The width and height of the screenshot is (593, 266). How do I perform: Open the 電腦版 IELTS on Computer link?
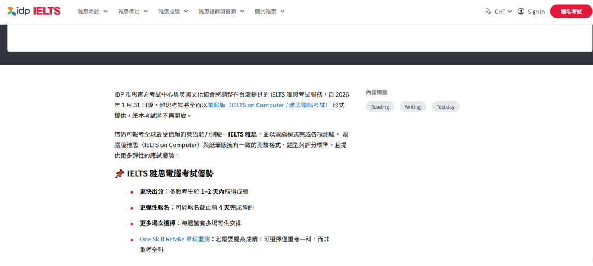[x=267, y=105]
